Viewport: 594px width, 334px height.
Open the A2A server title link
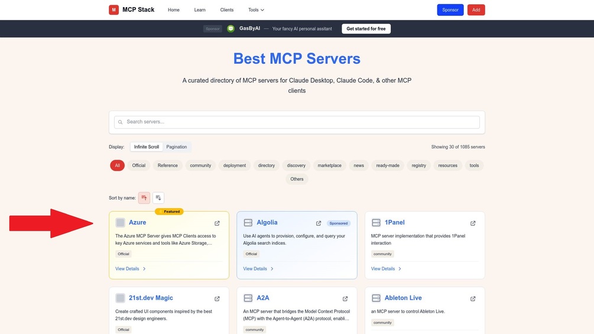(x=263, y=298)
